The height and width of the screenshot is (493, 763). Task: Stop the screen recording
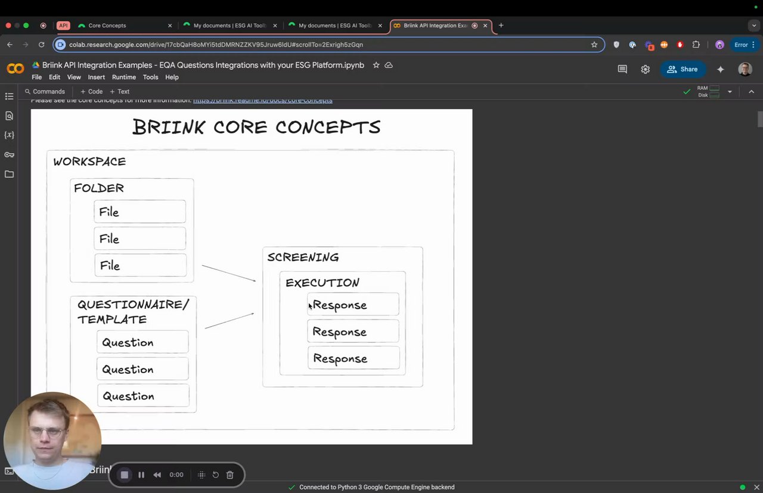(125, 475)
